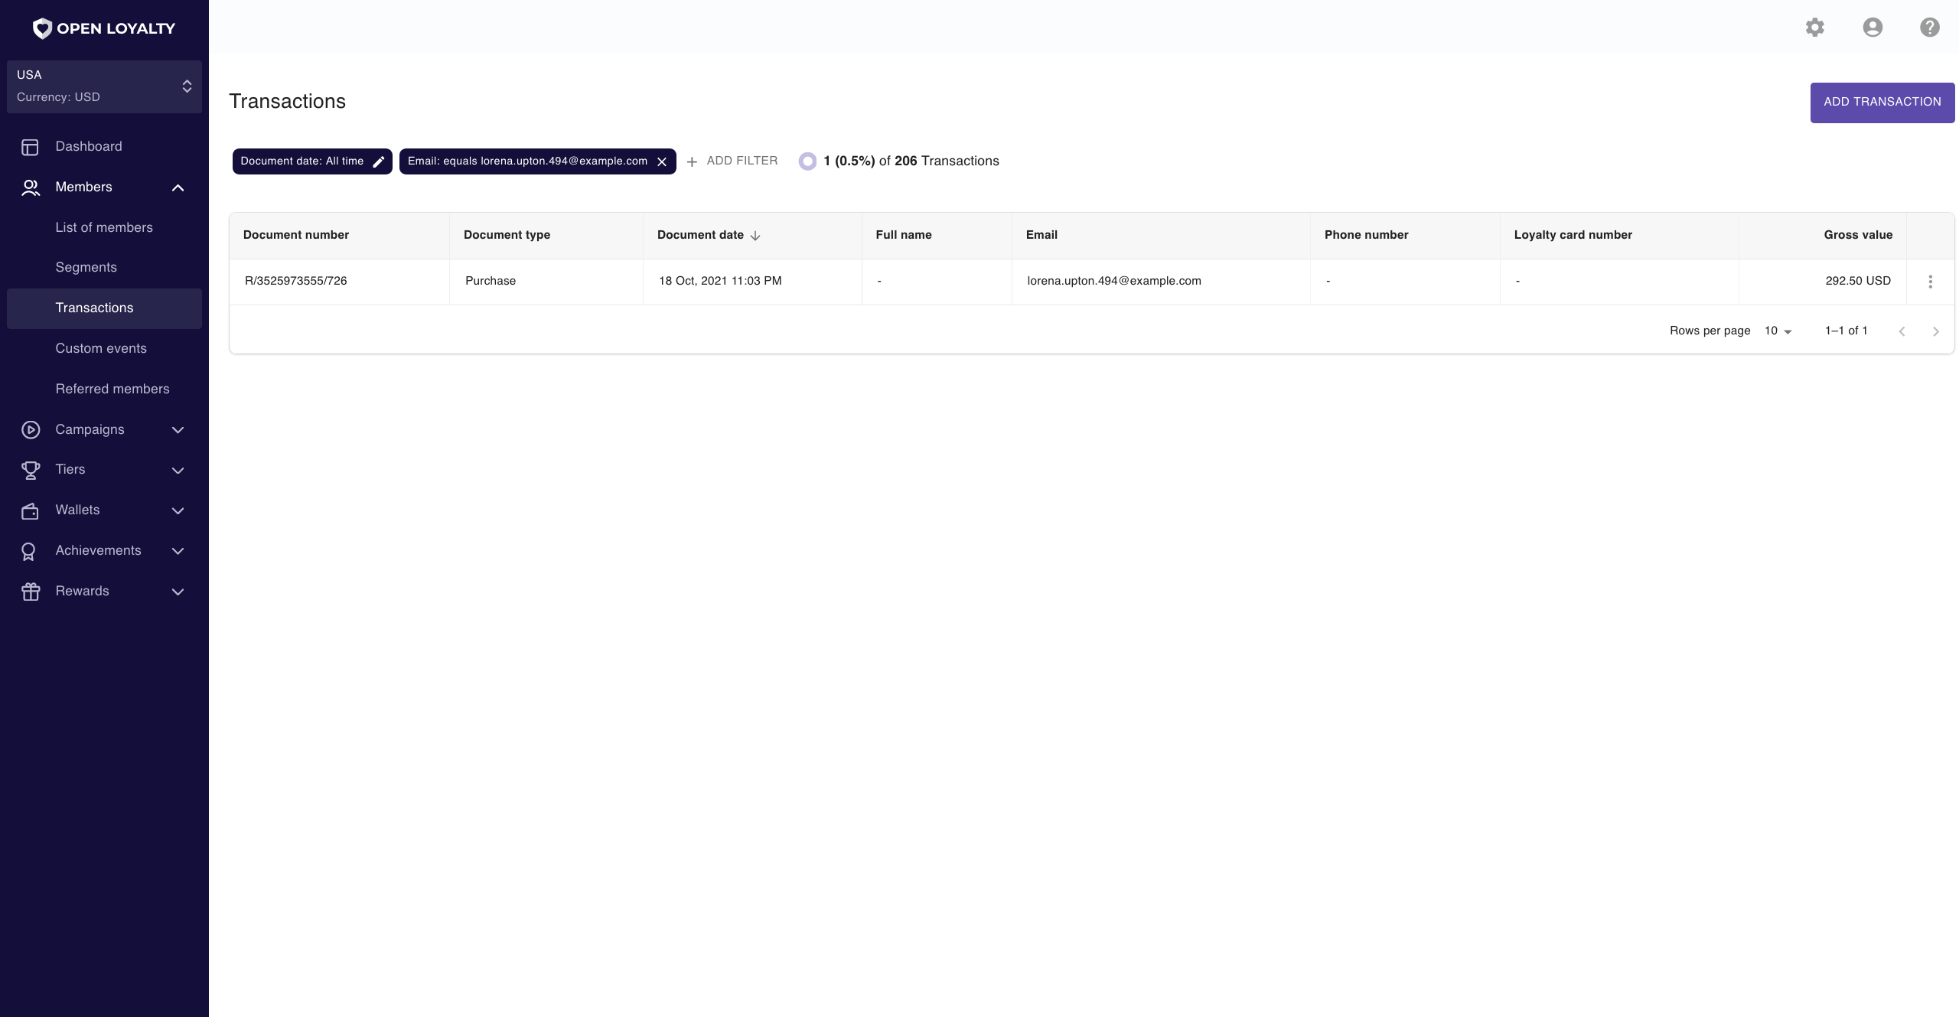Open the USA store currency selector
This screenshot has width=1959, height=1017.
click(104, 86)
